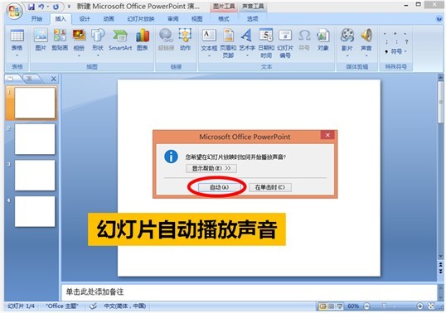This screenshot has width=446, height=313.
Task: Expand the 形状 shapes dropdown arrow
Action: pyautogui.click(x=98, y=55)
